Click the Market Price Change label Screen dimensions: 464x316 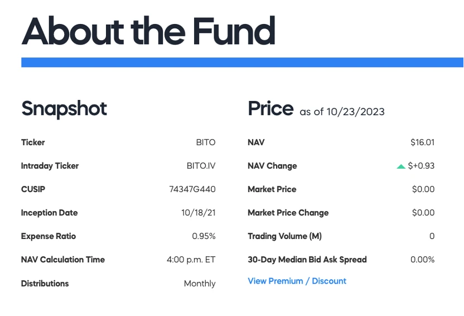288,213
